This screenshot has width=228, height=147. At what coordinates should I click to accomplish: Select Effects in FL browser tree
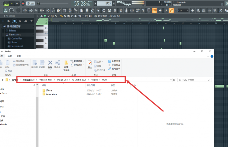[12, 30]
